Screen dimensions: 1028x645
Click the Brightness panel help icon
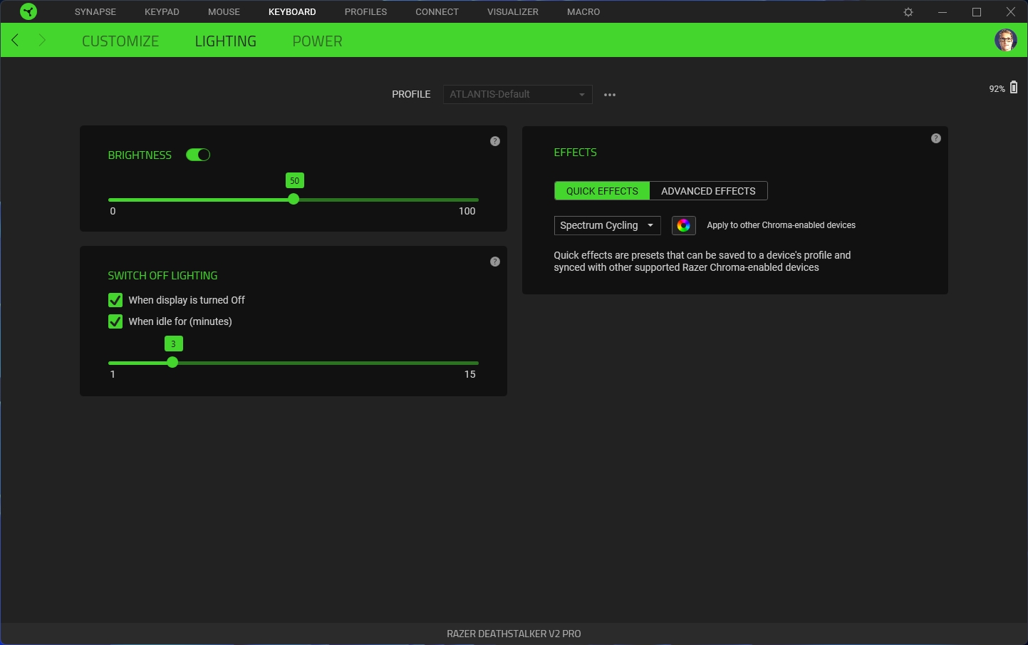[495, 141]
